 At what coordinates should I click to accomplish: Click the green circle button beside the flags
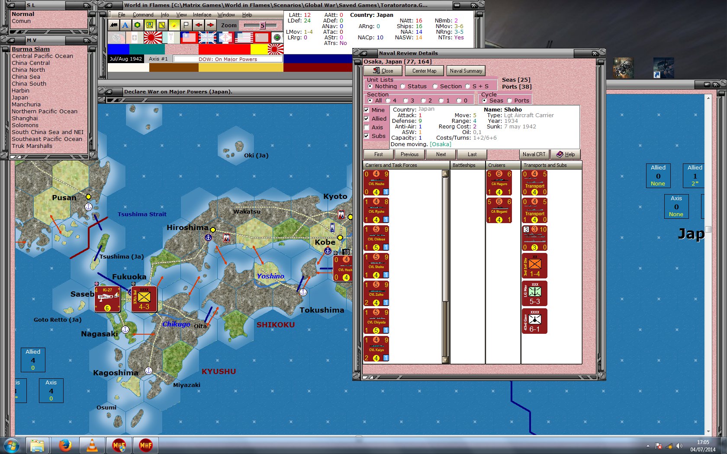tap(277, 38)
